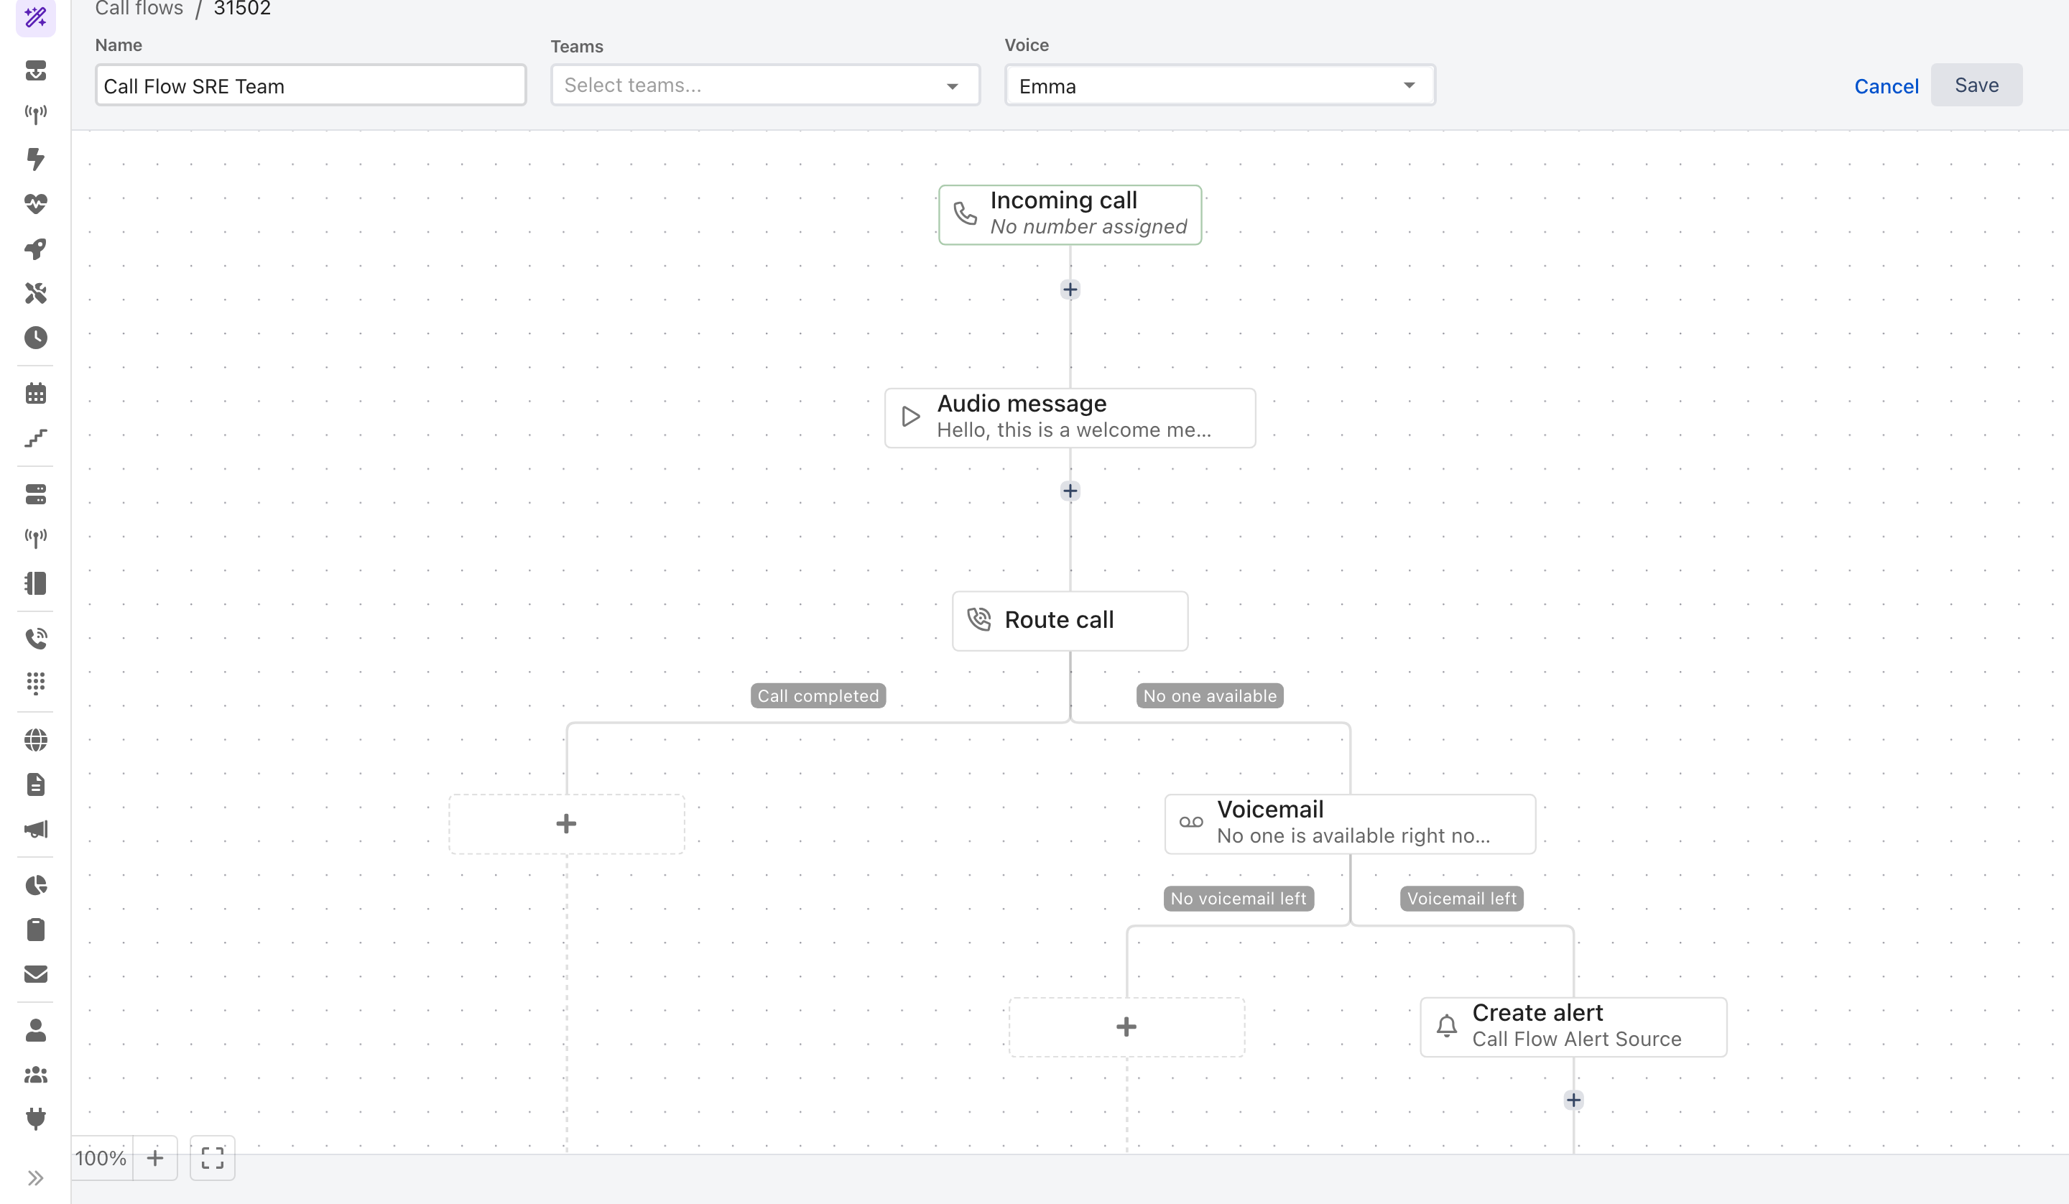Open the Select teams dropdown
The width and height of the screenshot is (2069, 1204).
point(765,85)
